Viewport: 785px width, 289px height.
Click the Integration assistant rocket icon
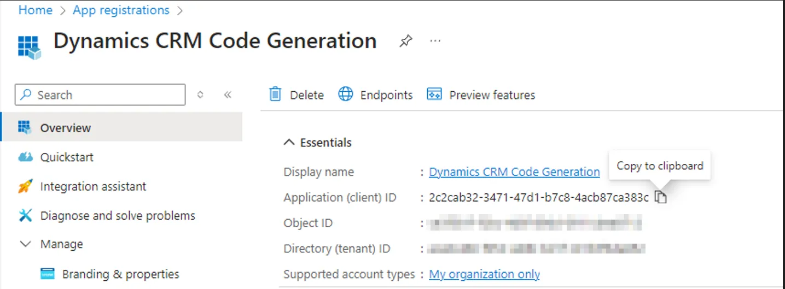click(25, 186)
